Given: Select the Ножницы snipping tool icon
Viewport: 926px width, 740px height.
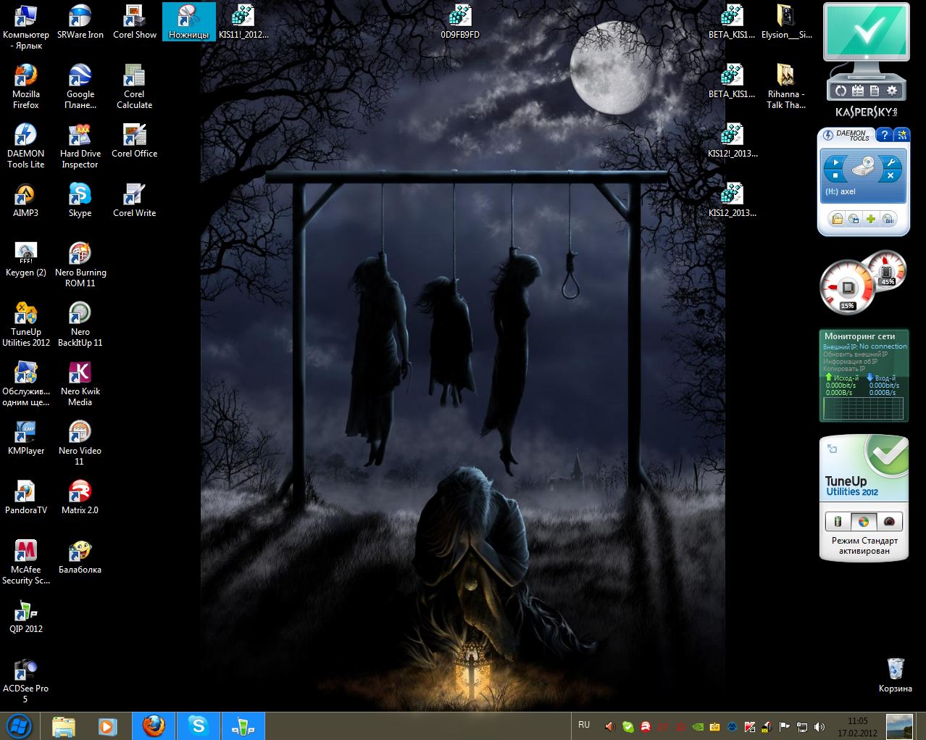Looking at the screenshot, I should pyautogui.click(x=188, y=22).
